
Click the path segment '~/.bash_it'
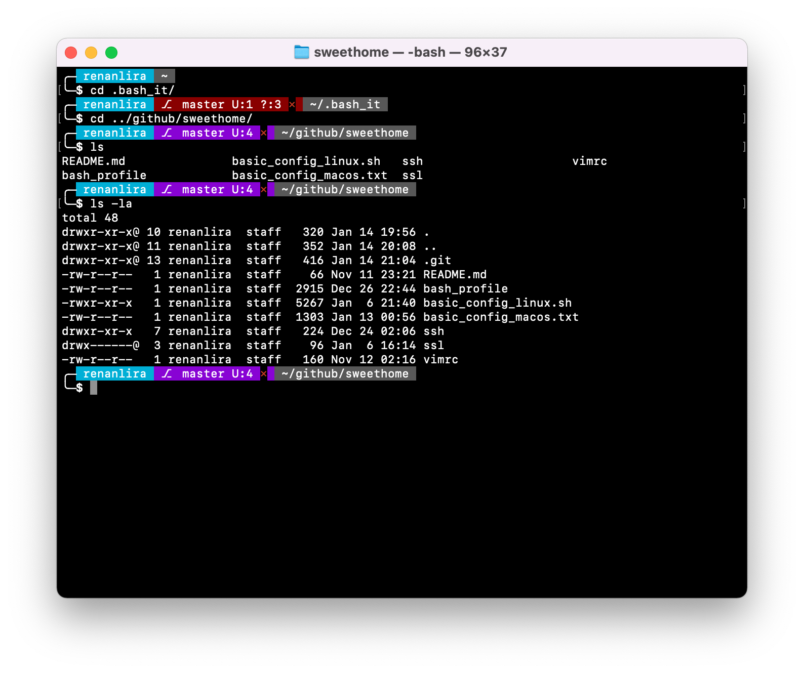pos(345,104)
